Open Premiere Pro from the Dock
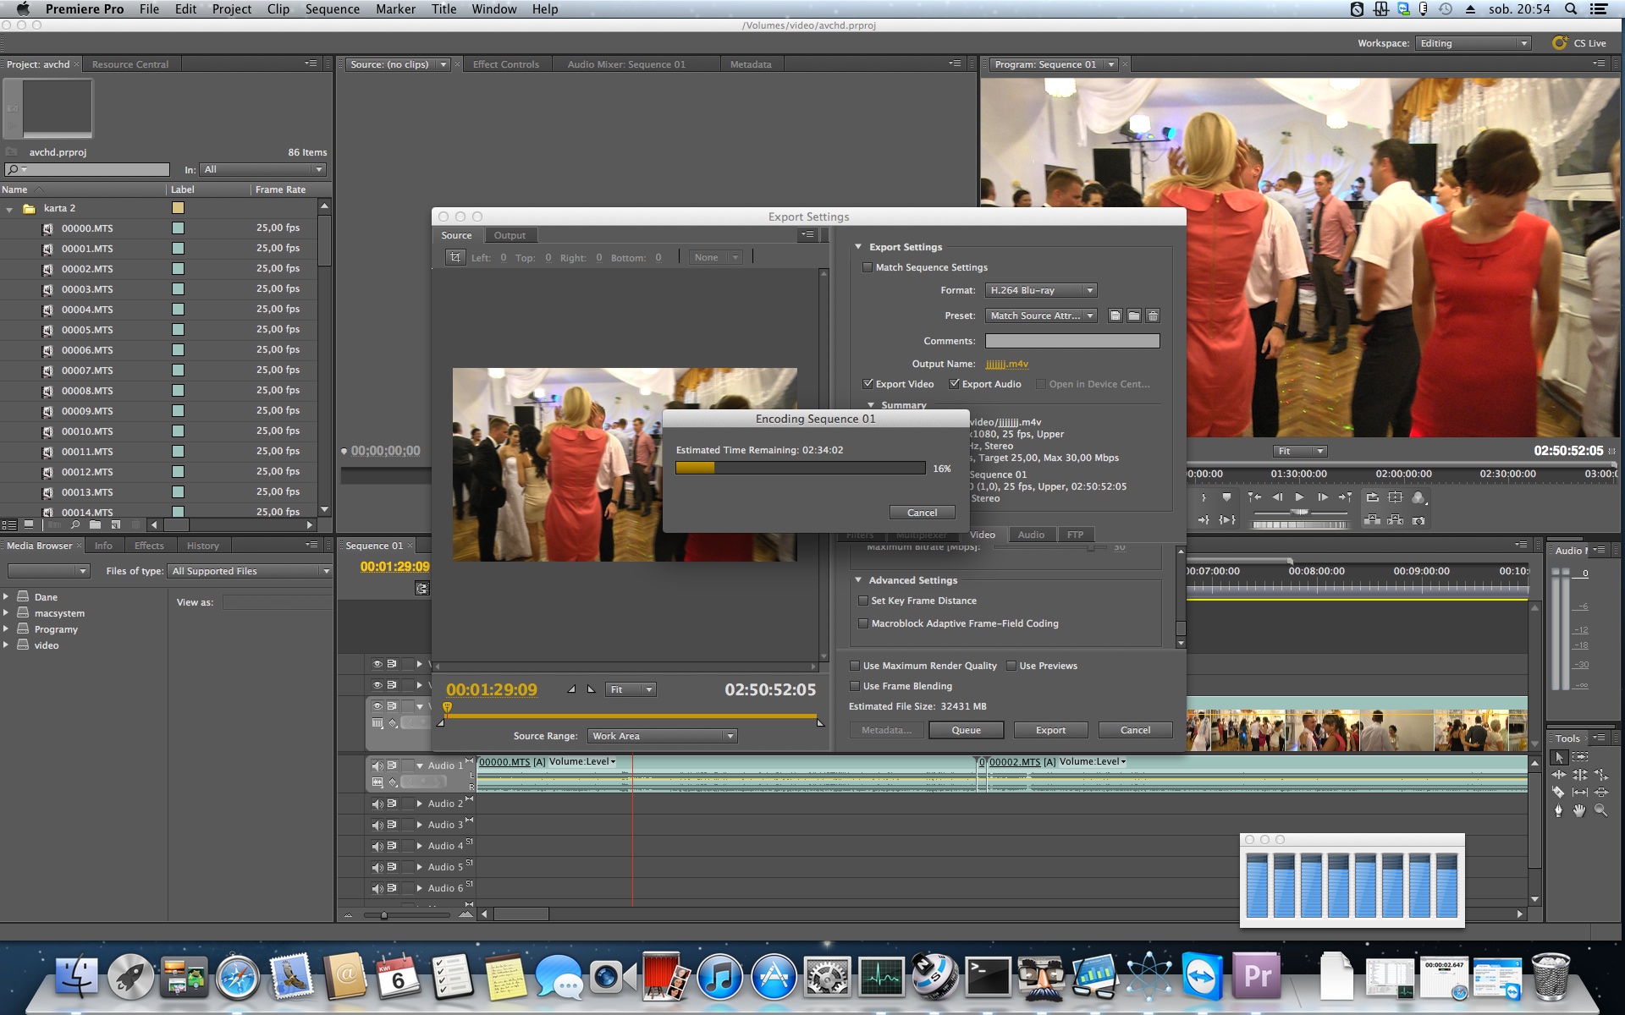Screen dimensions: 1625x1015 click(x=1257, y=975)
